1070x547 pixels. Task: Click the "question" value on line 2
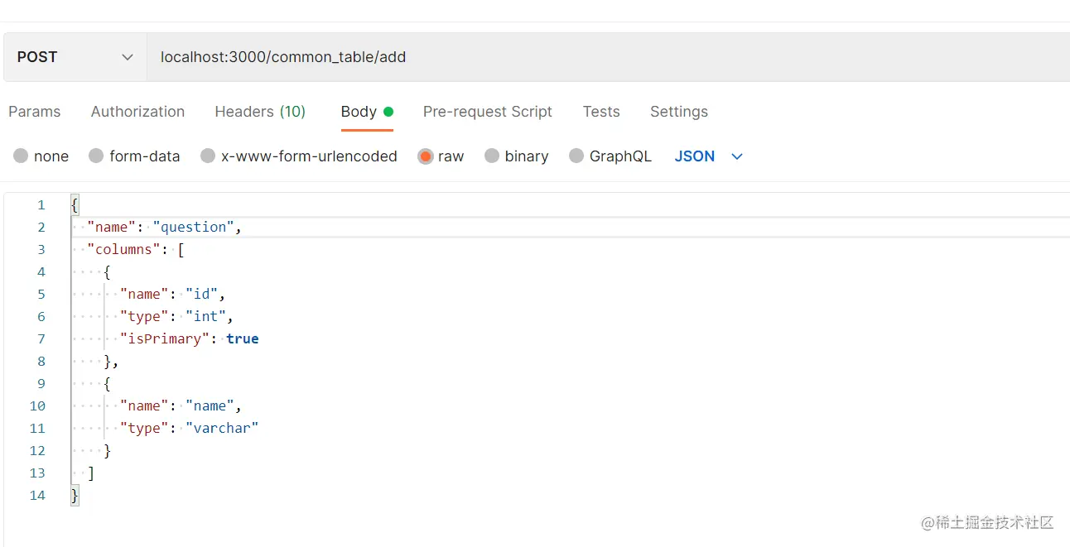pyautogui.click(x=194, y=228)
